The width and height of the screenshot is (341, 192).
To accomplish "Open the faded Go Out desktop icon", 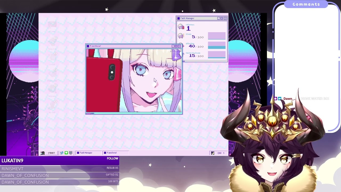I will tap(52, 107).
